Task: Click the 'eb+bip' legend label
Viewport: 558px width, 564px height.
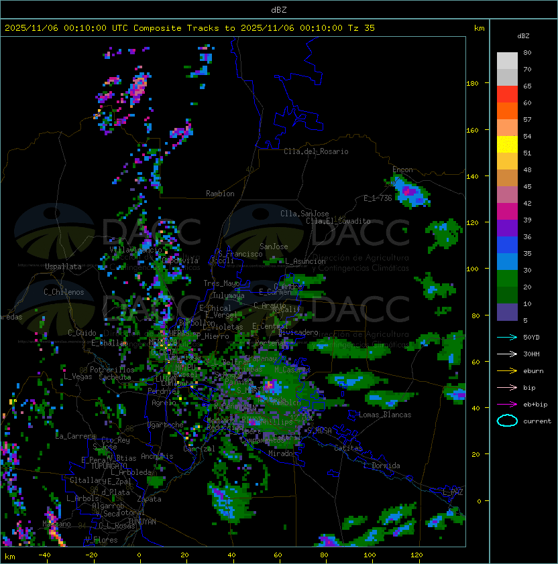Action: click(x=535, y=405)
